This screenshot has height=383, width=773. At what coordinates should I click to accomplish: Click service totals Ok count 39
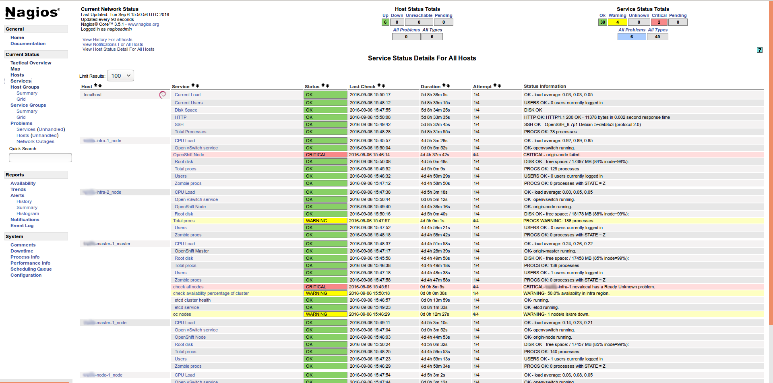click(603, 22)
